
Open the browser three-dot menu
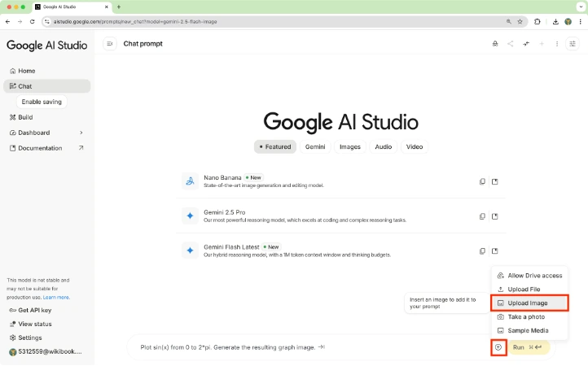pos(581,22)
